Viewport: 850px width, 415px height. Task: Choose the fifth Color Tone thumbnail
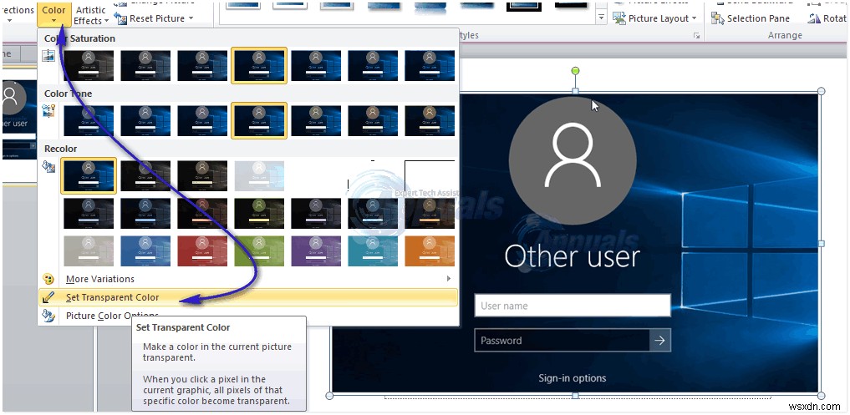(316, 120)
